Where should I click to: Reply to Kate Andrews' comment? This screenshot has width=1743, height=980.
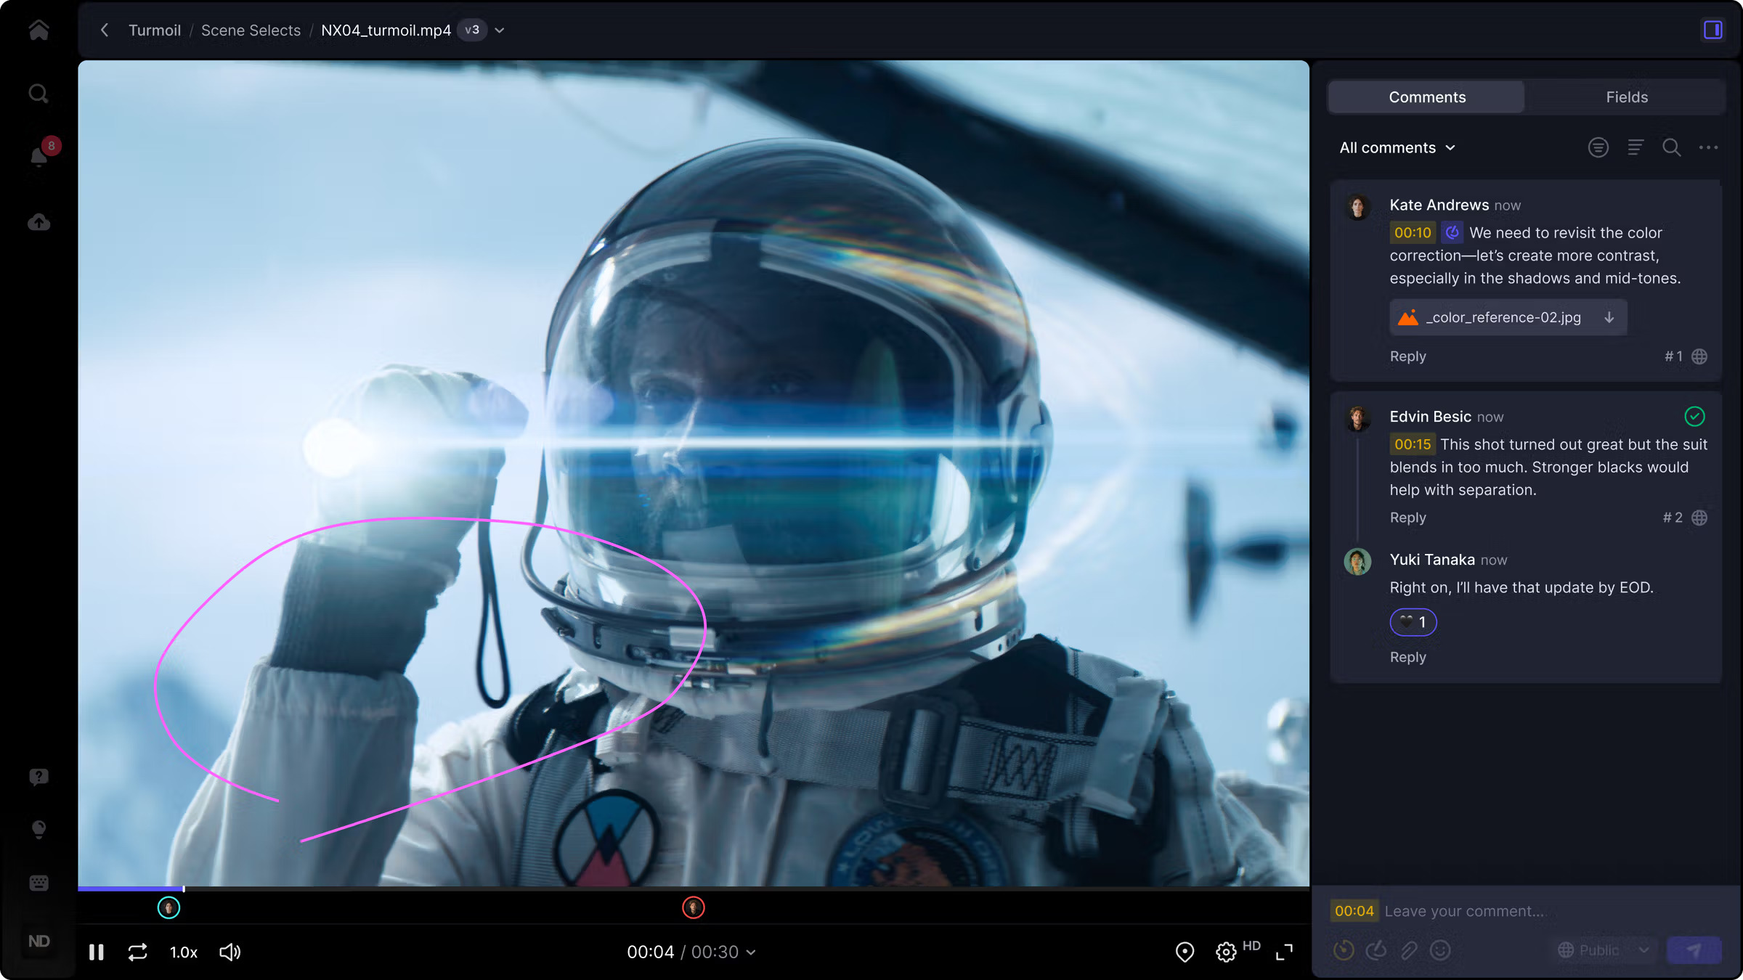[1407, 356]
